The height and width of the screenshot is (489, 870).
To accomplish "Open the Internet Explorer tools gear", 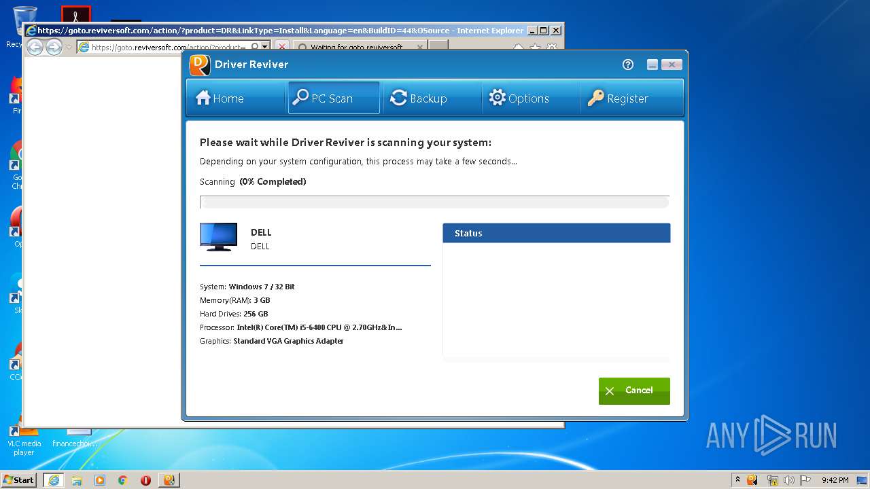I will click(x=552, y=47).
